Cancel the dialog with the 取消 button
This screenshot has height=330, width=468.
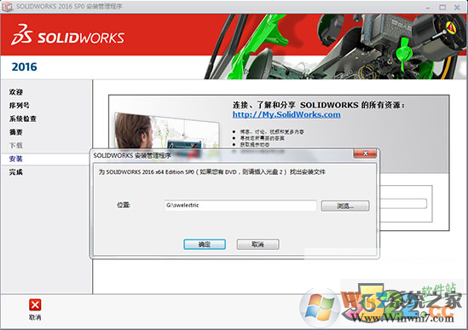[258, 244]
